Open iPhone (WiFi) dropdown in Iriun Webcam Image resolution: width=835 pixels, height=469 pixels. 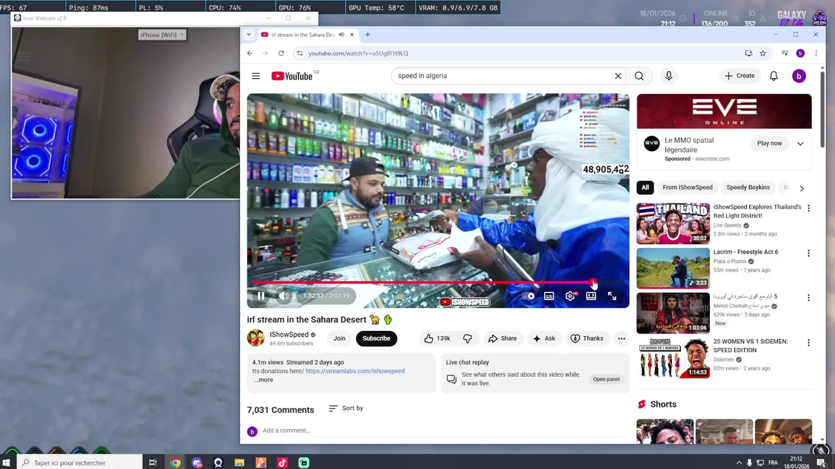tap(162, 35)
